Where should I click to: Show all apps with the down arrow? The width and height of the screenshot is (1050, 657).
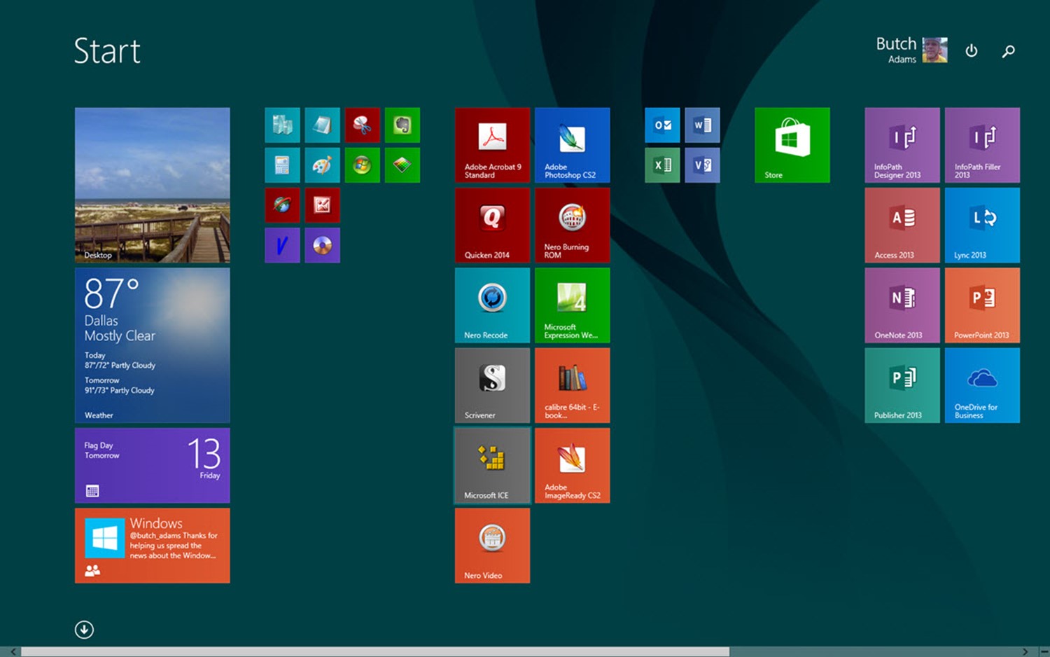pos(84,630)
